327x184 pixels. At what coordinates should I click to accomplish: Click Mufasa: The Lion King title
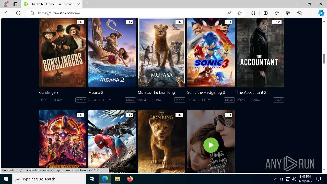pyautogui.click(x=156, y=93)
